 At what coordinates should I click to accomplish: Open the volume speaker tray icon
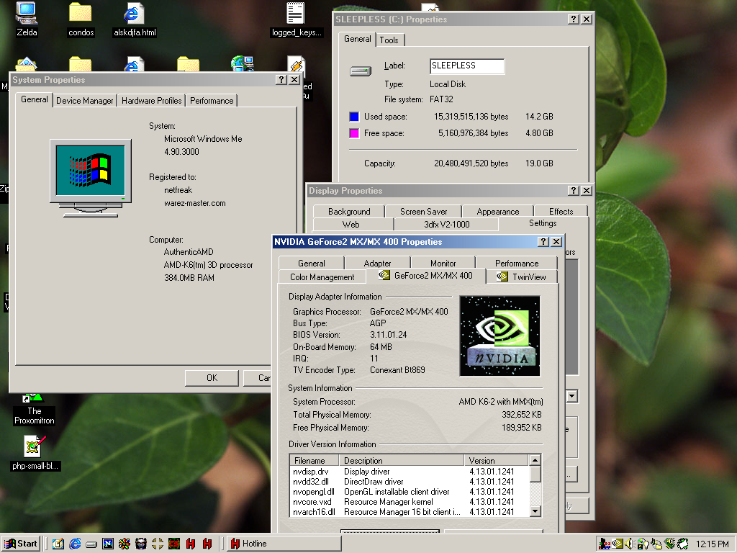(629, 544)
